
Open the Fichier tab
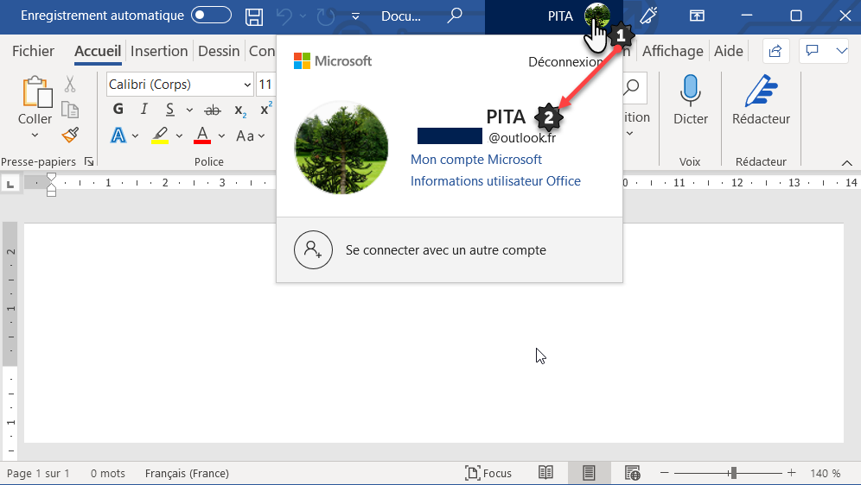coord(33,51)
